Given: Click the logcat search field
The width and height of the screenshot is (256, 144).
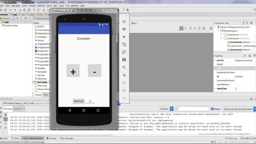Looking at the screenshot, I should 192,109.
